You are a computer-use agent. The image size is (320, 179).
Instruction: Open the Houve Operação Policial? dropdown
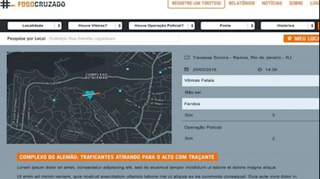[161, 26]
